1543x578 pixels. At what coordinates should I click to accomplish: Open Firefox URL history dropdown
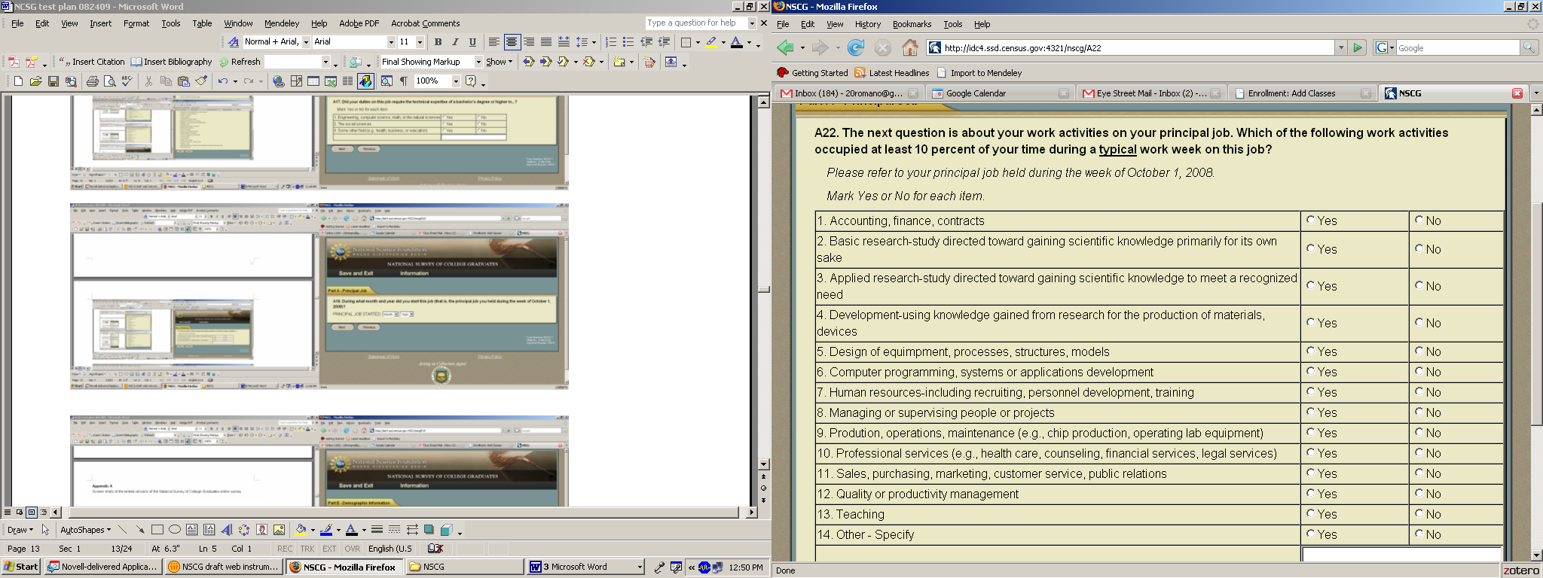pyautogui.click(x=1341, y=48)
